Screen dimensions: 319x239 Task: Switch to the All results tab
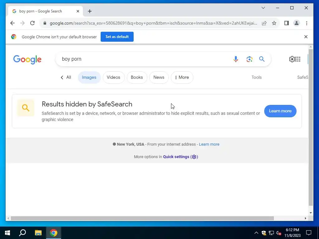click(x=66, y=77)
